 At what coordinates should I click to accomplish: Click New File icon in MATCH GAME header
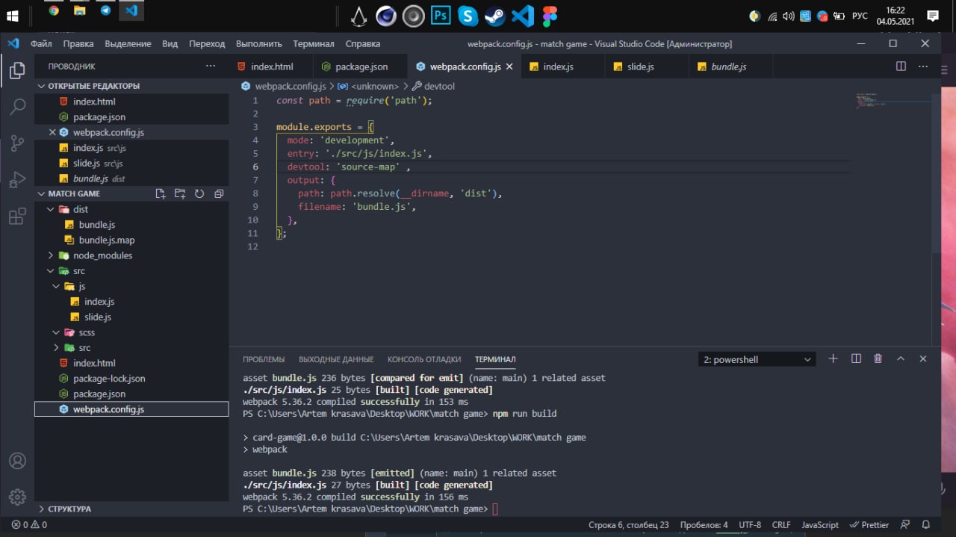pyautogui.click(x=161, y=193)
